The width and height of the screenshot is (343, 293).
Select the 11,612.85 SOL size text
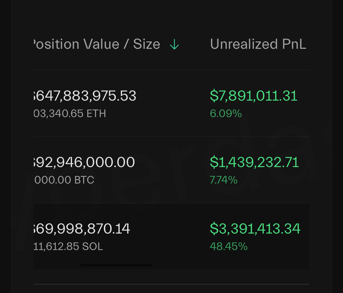click(x=68, y=246)
